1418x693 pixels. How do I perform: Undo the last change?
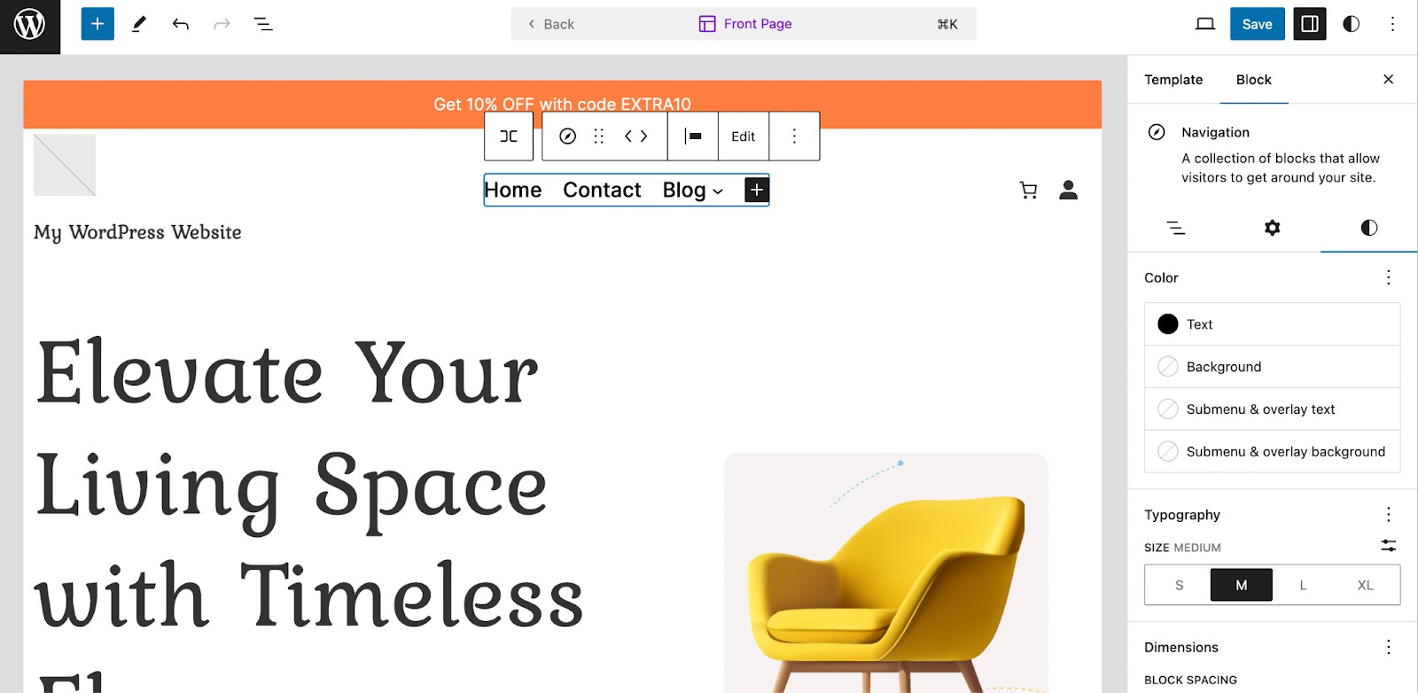click(x=181, y=24)
